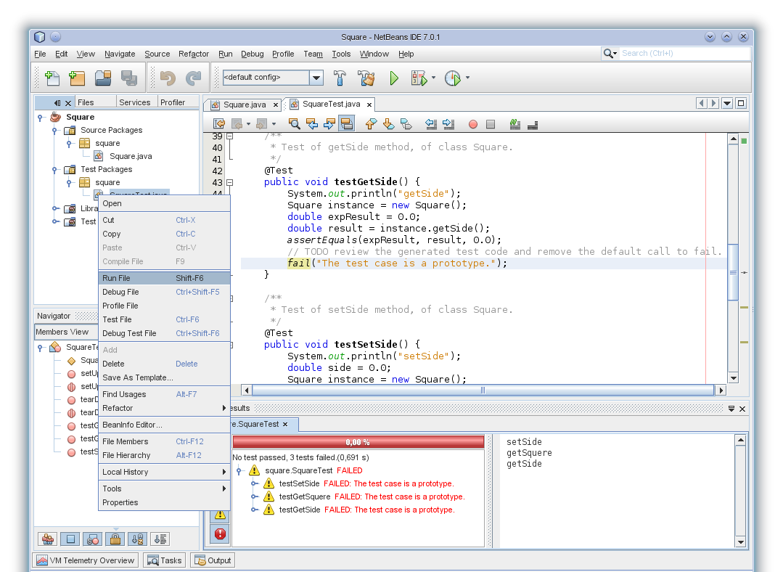Open Profile Project dropdown arrow

pos(467,78)
